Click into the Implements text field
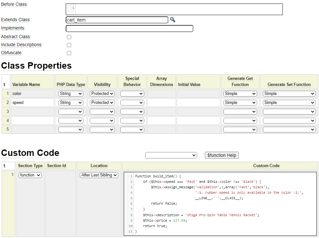Screen dimensions: 319x238 coord(129,29)
